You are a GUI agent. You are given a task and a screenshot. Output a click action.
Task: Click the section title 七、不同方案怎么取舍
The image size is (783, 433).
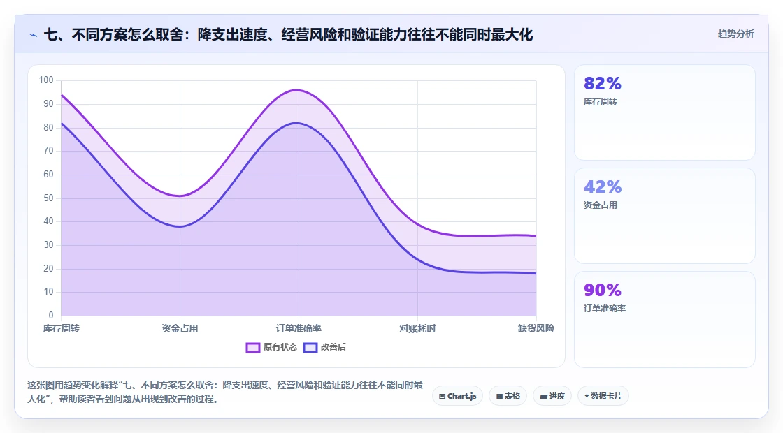click(288, 35)
